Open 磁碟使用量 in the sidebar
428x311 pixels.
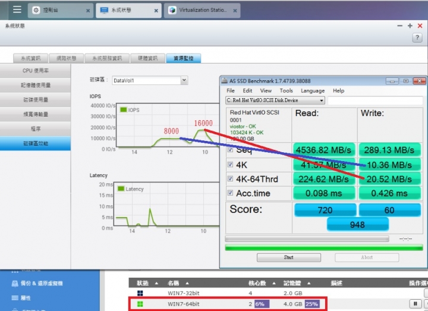35,100
